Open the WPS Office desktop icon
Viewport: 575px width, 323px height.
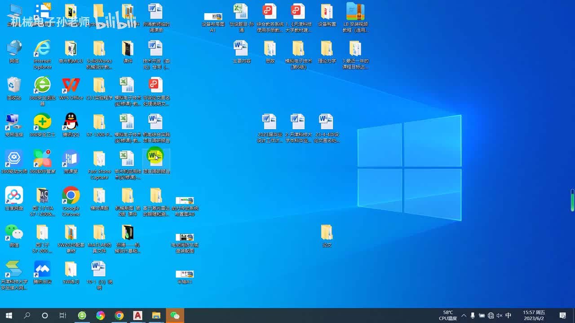coord(71,85)
